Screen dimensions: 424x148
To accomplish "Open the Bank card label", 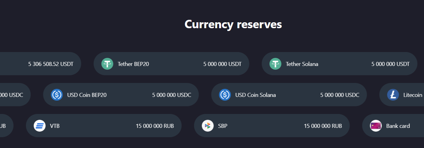I will 398,126.
